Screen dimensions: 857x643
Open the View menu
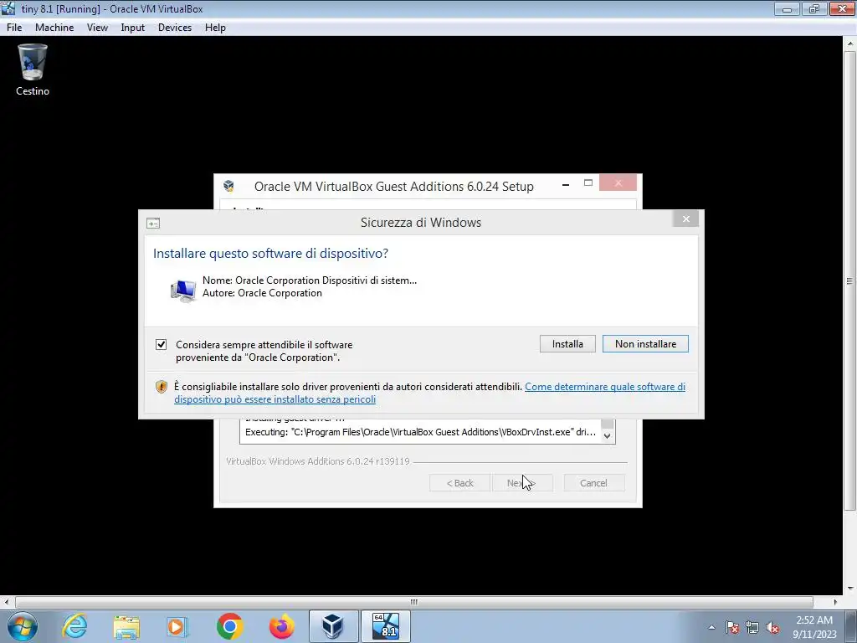pos(97,28)
